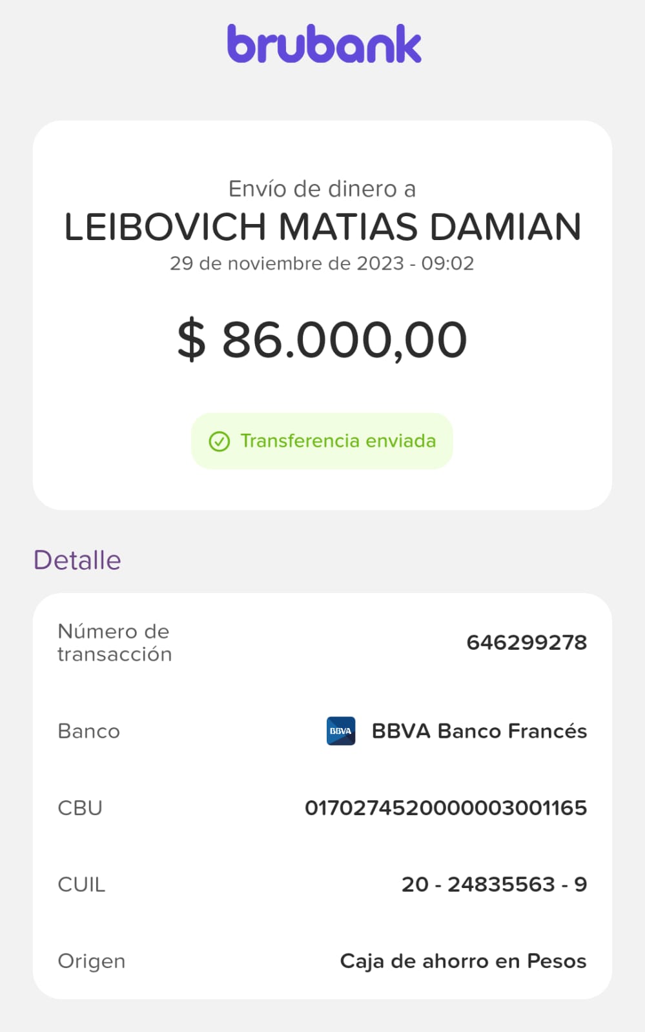The width and height of the screenshot is (645, 1032).
Task: Click the Detalle section heading
Action: [77, 560]
